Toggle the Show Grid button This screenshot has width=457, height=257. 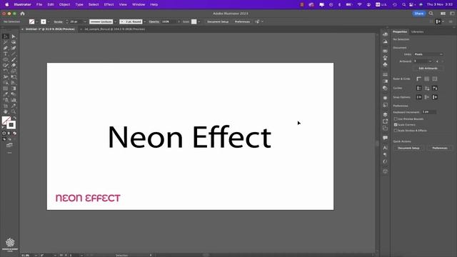(x=427, y=79)
